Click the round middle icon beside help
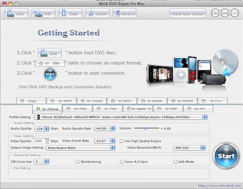The image size is (243, 189). tap(225, 13)
